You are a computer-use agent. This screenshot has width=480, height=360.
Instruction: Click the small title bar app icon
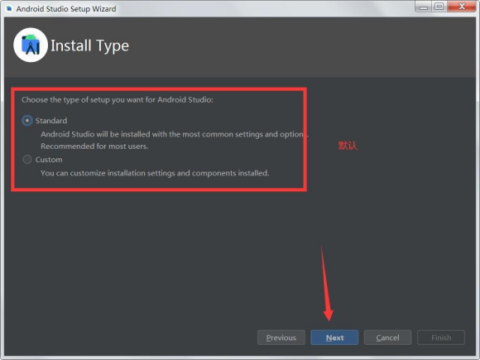9,8
